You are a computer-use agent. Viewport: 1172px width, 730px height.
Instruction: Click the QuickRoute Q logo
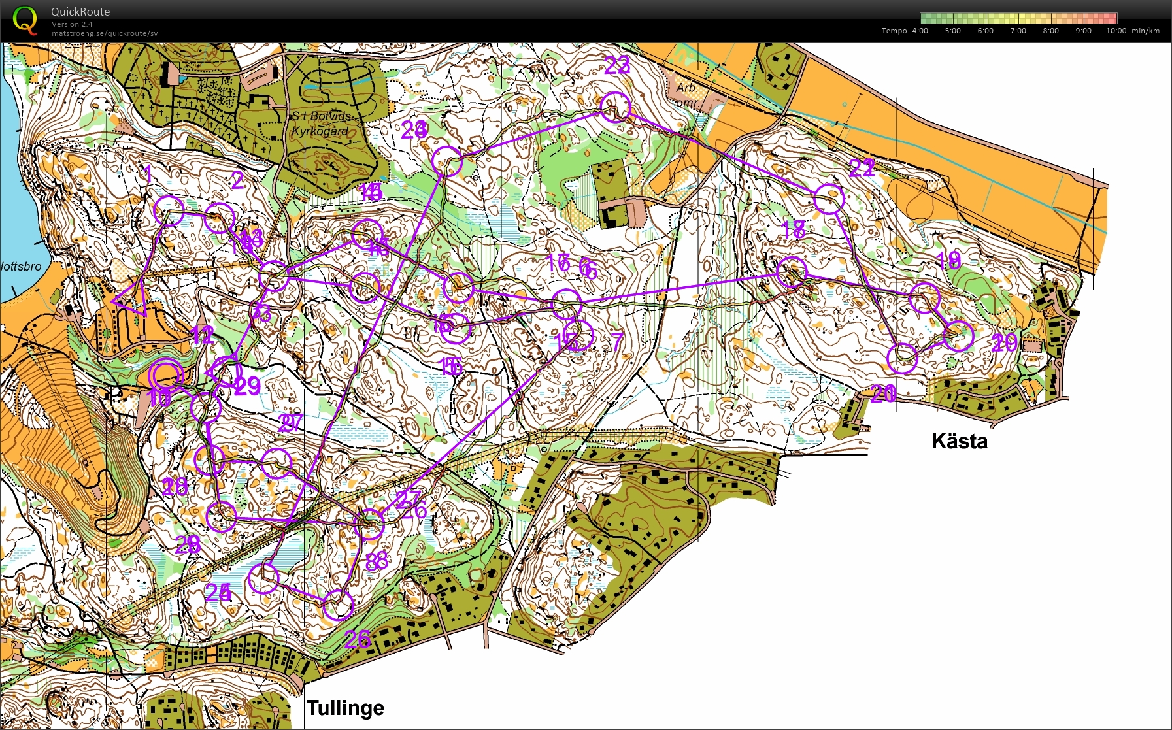(25, 20)
